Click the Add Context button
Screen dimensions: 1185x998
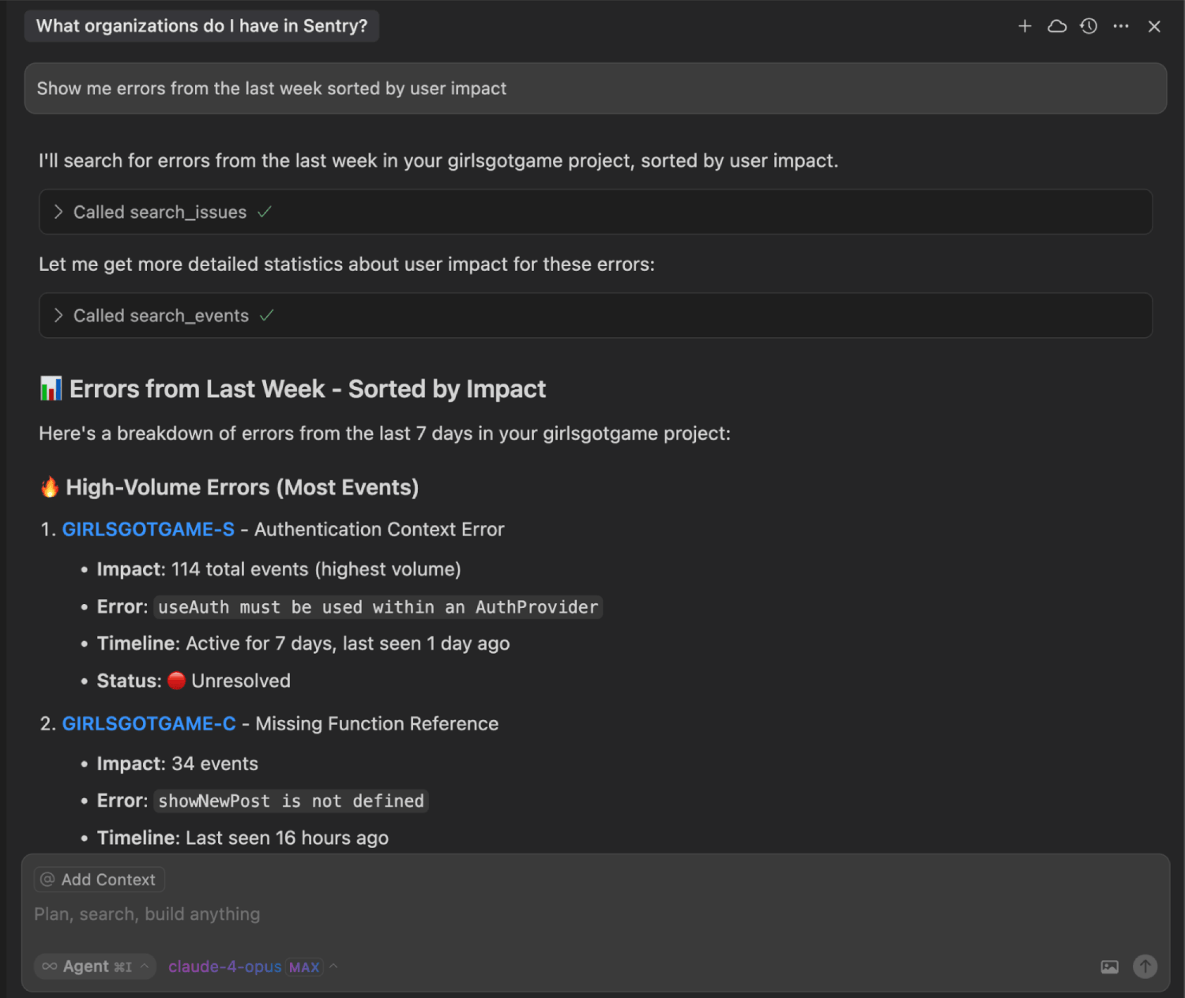[98, 879]
